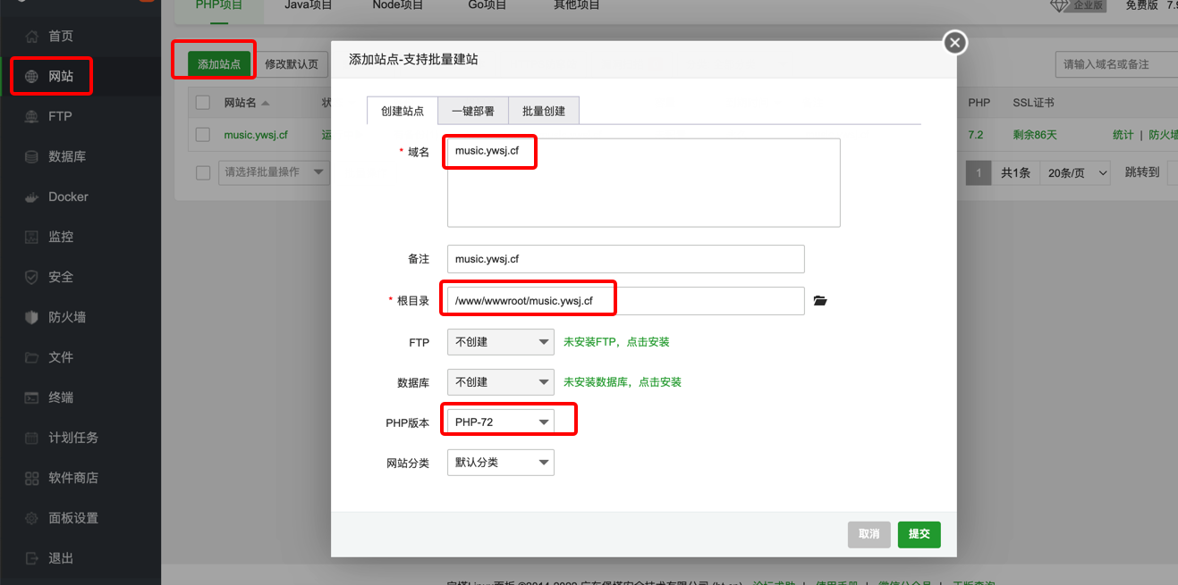Open the FTP sidebar icon
The image size is (1178, 585).
[x=32, y=117]
